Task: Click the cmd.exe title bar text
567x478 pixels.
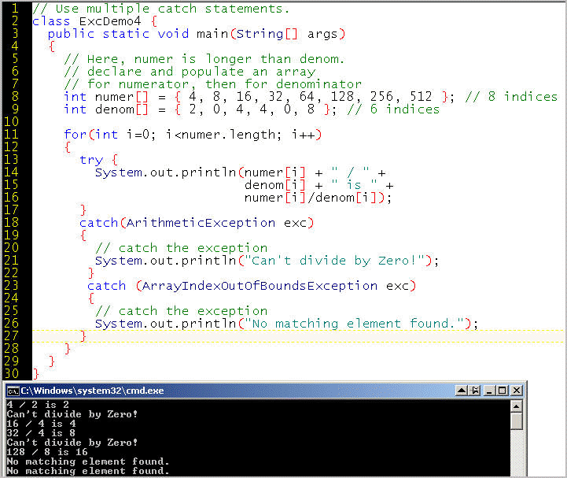Action: click(92, 391)
